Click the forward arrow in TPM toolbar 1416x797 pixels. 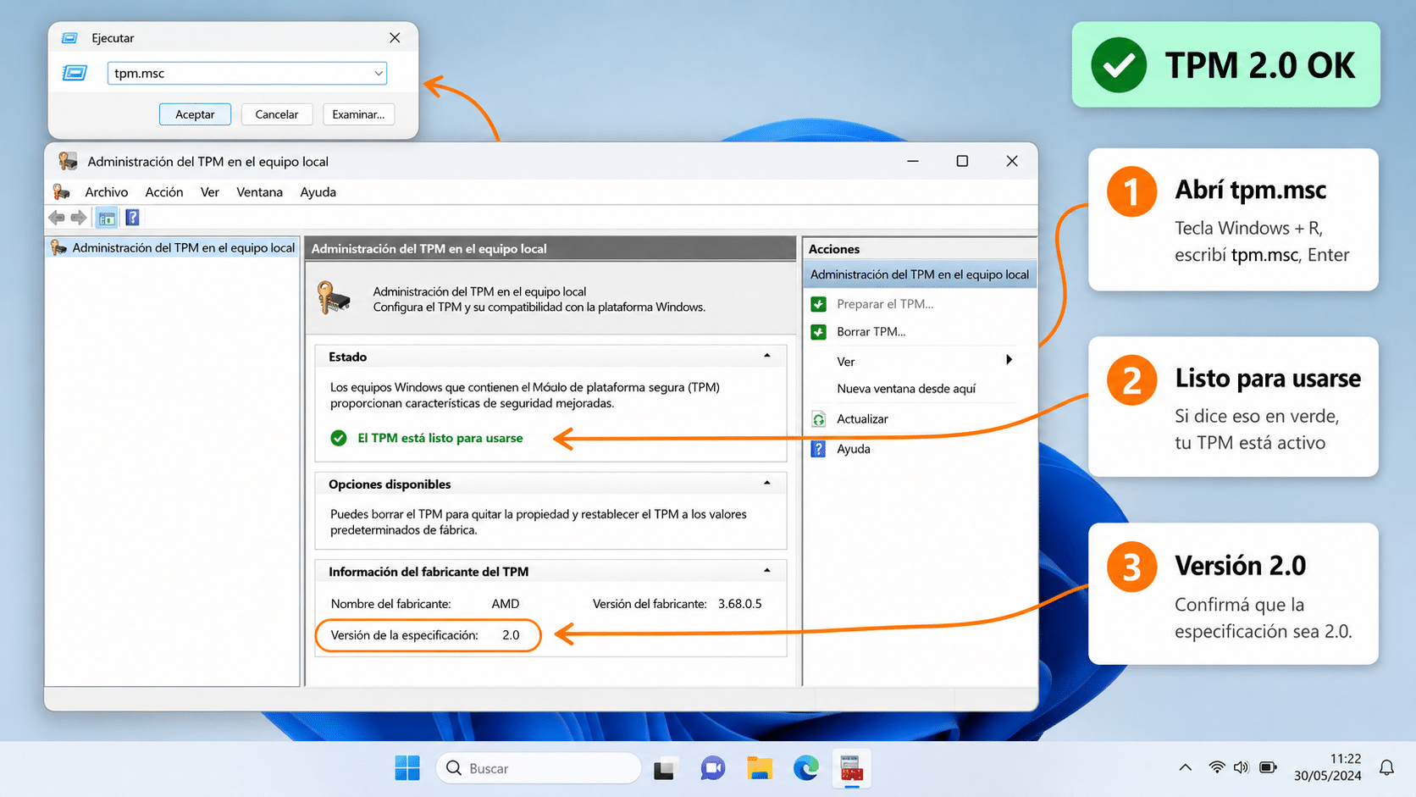point(79,218)
